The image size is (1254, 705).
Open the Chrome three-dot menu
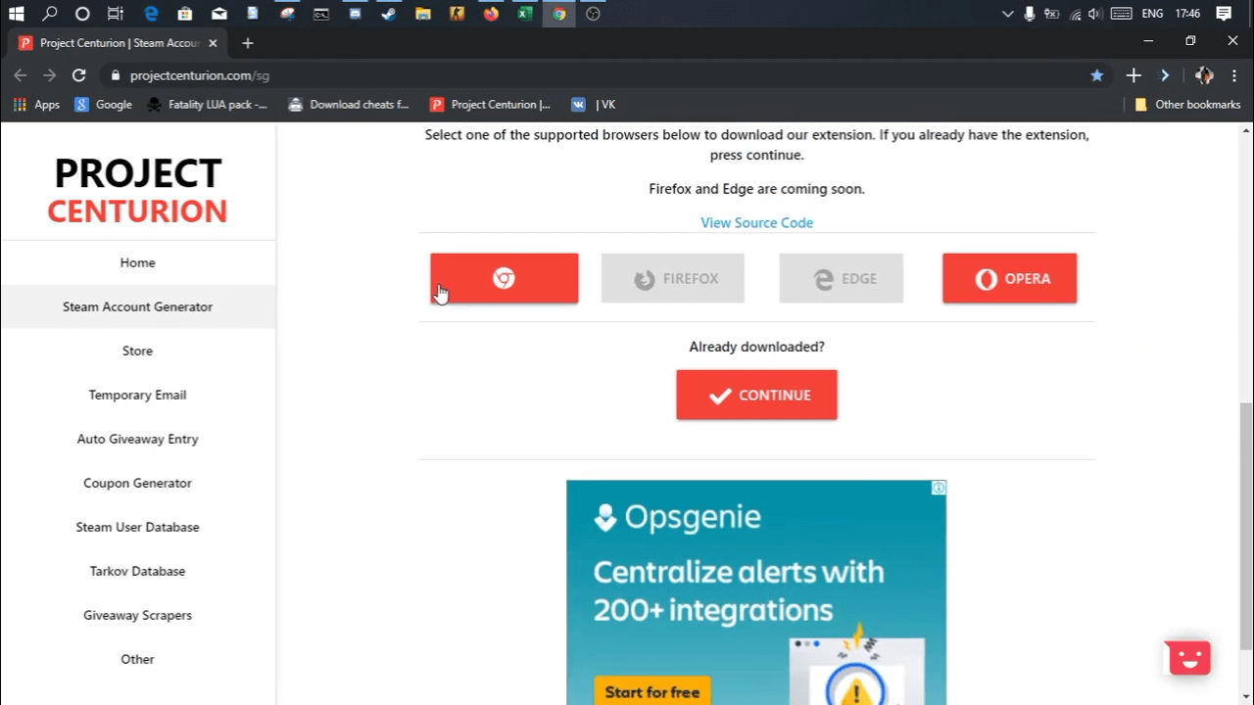click(x=1235, y=75)
